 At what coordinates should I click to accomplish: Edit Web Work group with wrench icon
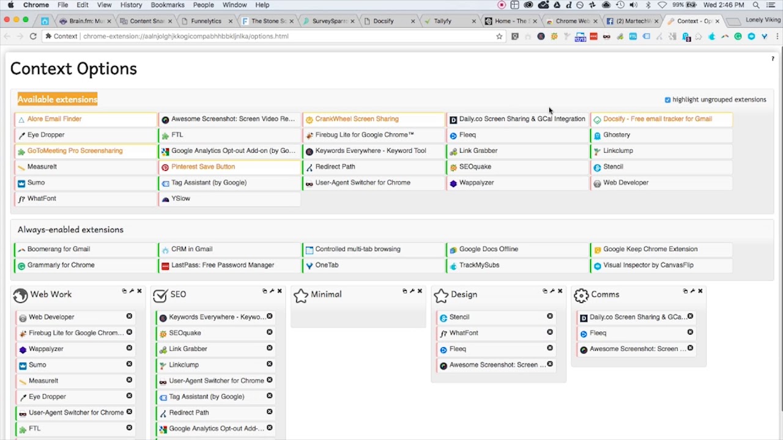point(132,291)
